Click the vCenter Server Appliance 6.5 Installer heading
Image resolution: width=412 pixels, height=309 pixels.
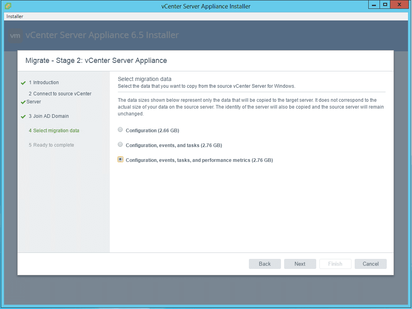102,35
